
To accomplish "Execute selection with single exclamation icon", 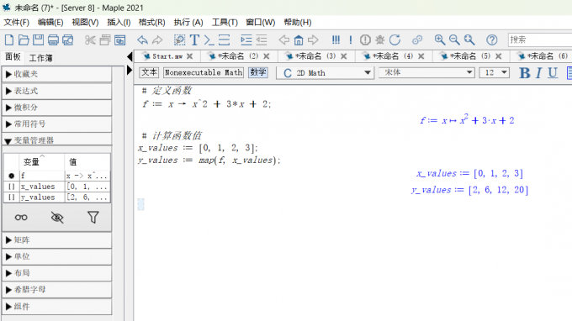I will [351, 39].
